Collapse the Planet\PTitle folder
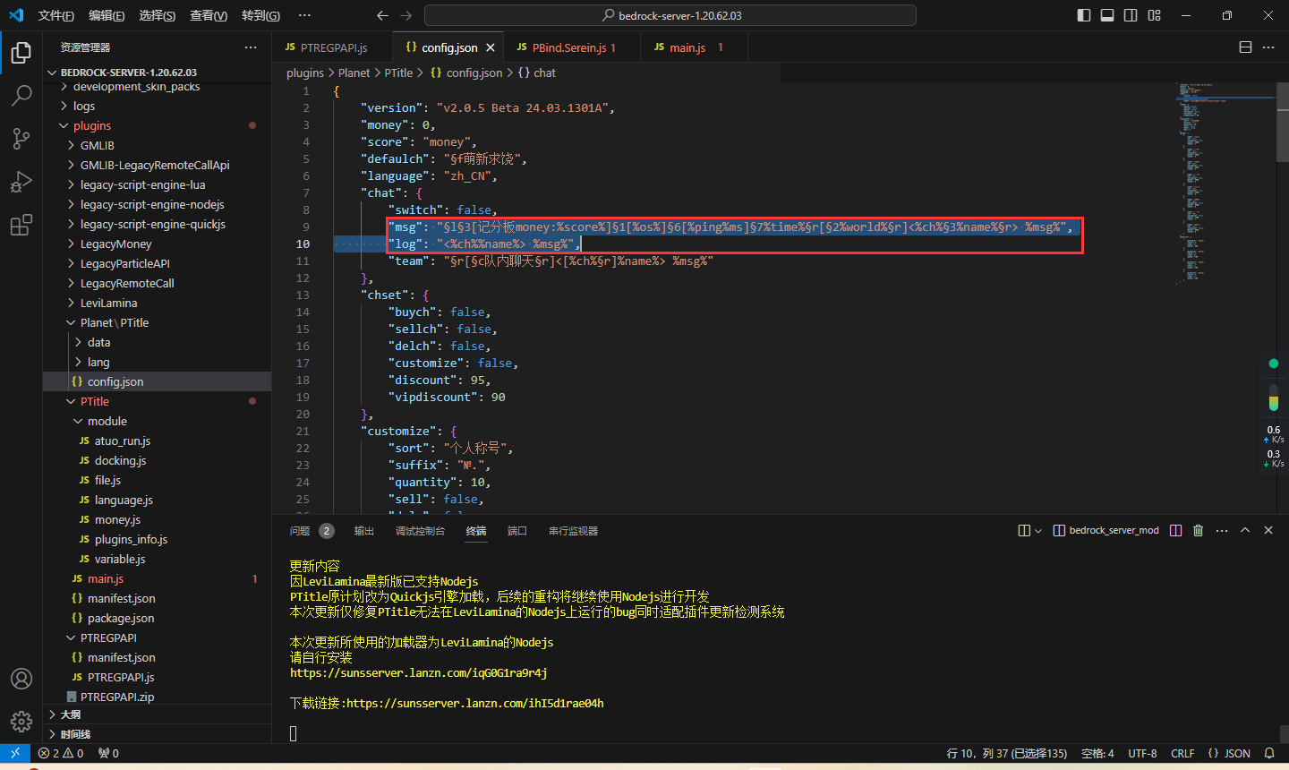Image resolution: width=1289 pixels, height=770 pixels. 157,322
